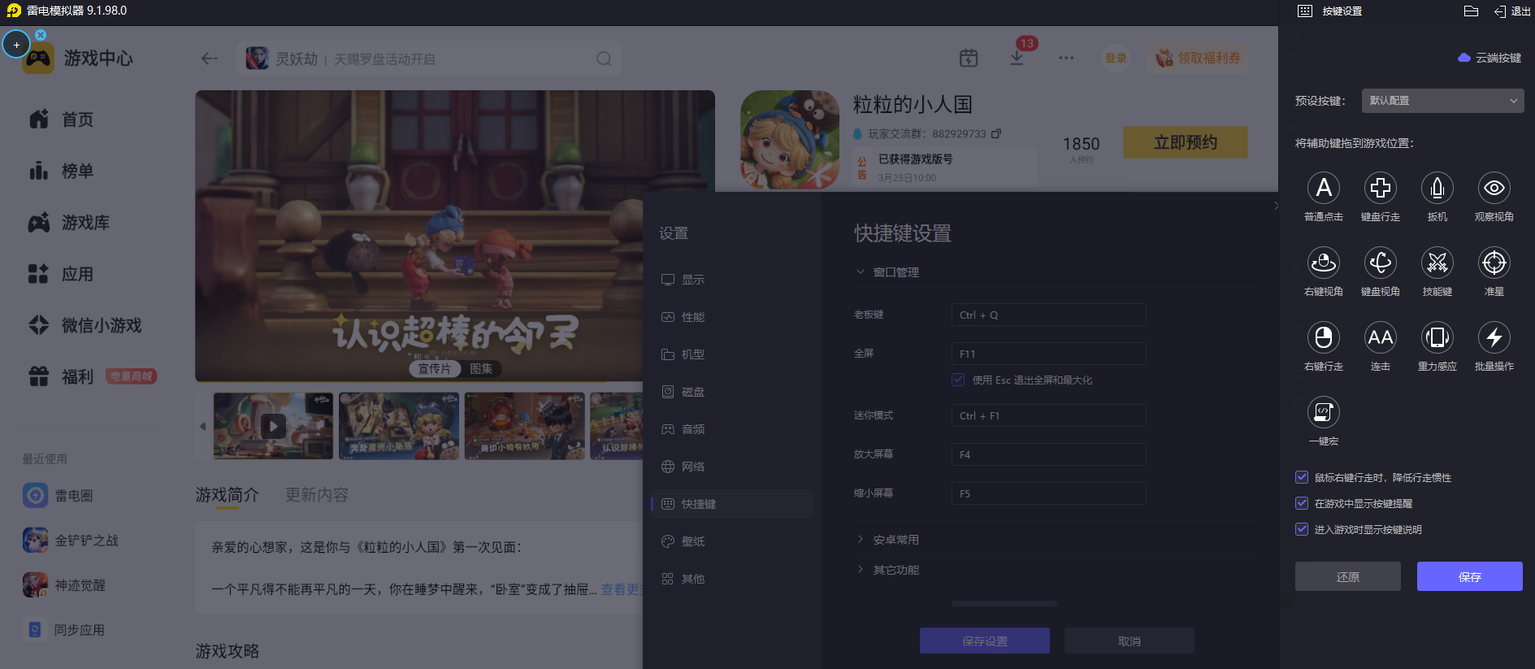Select the 一键宏 macro icon

(x=1323, y=412)
